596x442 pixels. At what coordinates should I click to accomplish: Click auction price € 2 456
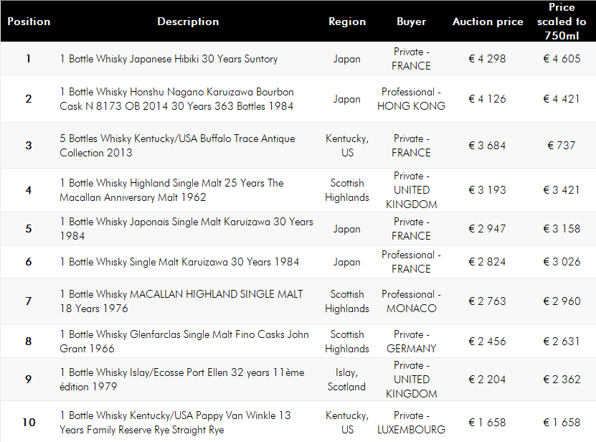coord(487,342)
